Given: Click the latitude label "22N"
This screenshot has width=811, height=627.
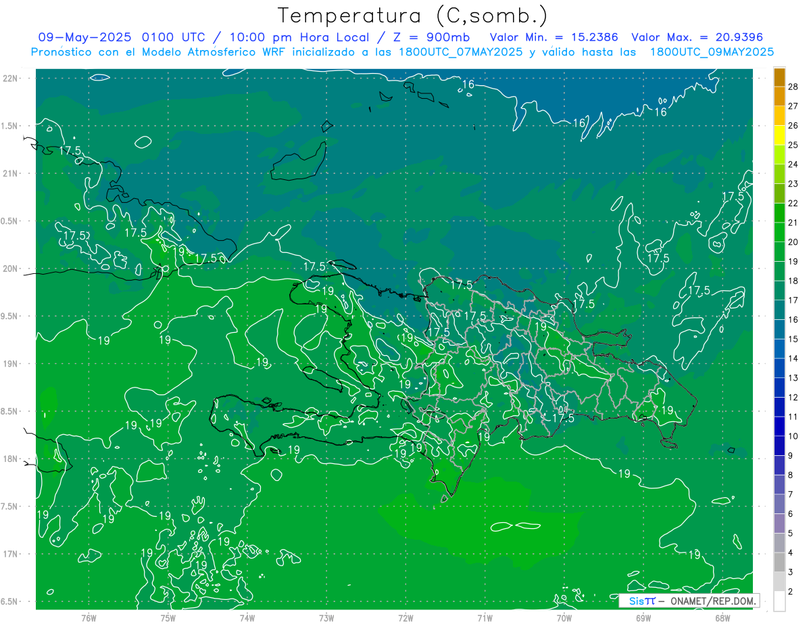Looking at the screenshot, I should click(10, 78).
